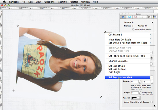Click the 'Untitled (BC Flute)' window title
The image size is (158, 110).
tap(80, 5)
